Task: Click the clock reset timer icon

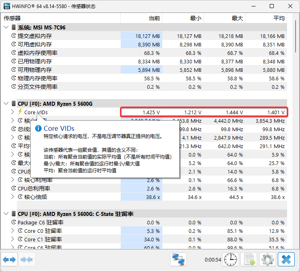Action: coord(231,259)
